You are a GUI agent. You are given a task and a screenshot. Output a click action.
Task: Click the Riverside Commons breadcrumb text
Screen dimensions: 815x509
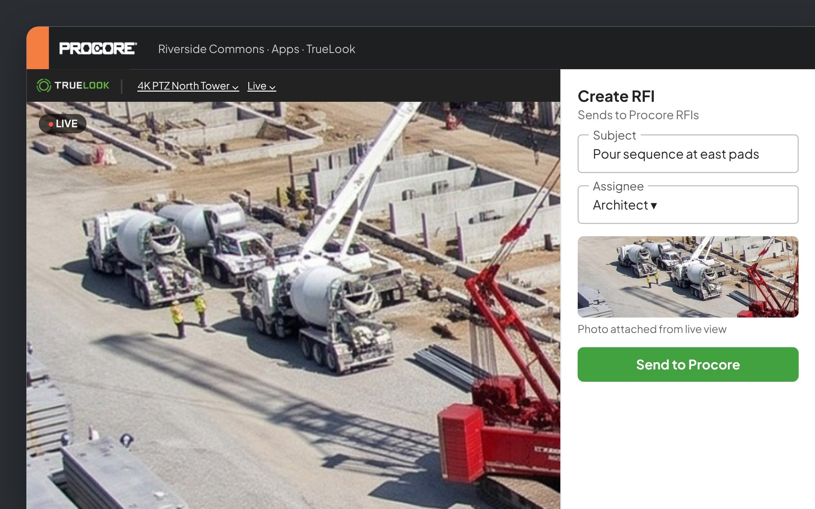coord(211,49)
